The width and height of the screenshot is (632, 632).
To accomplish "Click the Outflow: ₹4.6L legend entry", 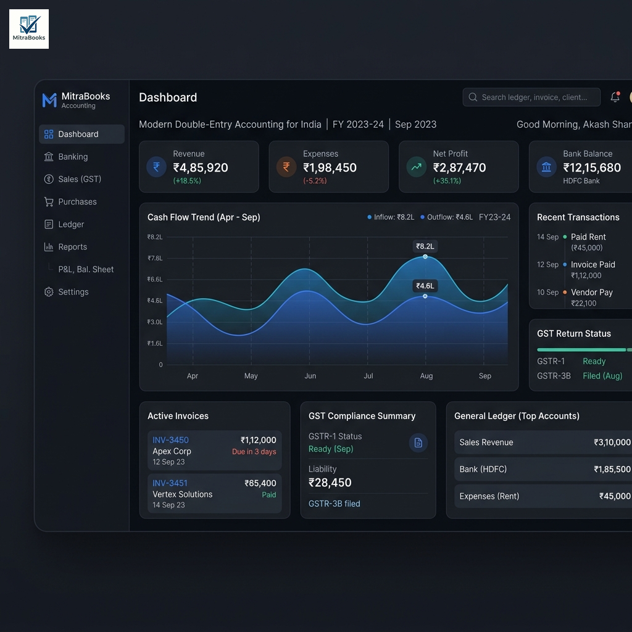I will [x=446, y=217].
